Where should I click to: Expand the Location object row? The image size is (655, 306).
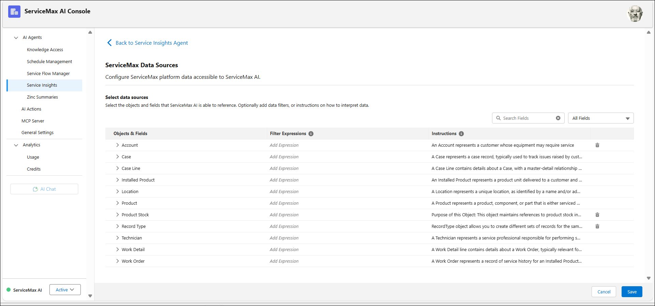pyautogui.click(x=117, y=191)
